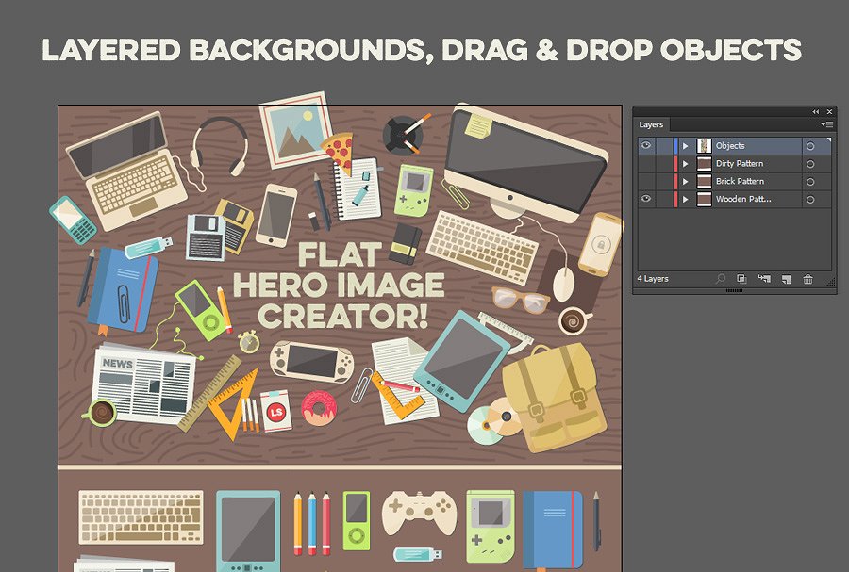
Task: Click target circle of Brick Pattern layer
Action: (x=810, y=182)
